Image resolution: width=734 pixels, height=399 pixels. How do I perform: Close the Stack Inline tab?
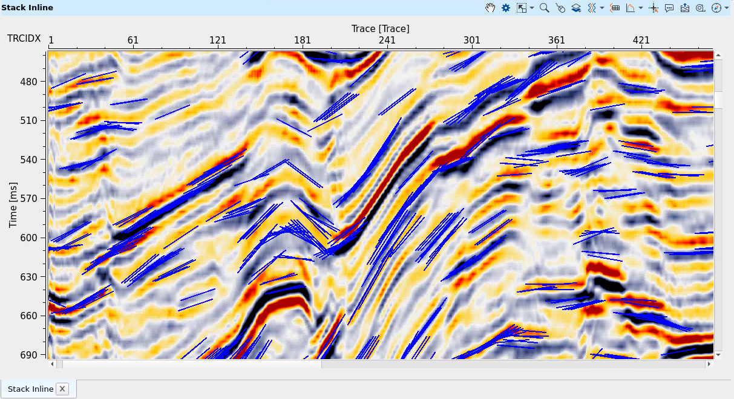(62, 389)
